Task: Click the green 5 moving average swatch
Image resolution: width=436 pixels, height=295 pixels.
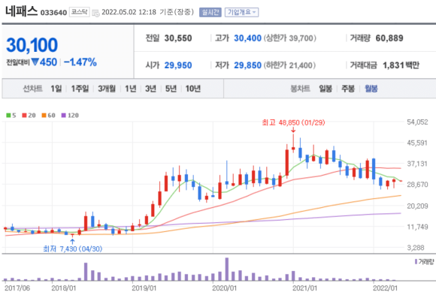Action: coord(8,116)
